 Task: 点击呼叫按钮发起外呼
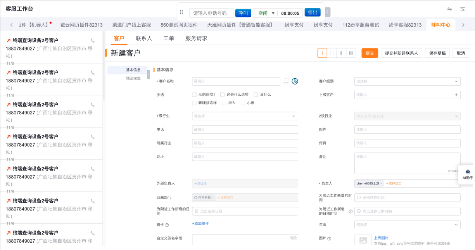[x=243, y=13]
